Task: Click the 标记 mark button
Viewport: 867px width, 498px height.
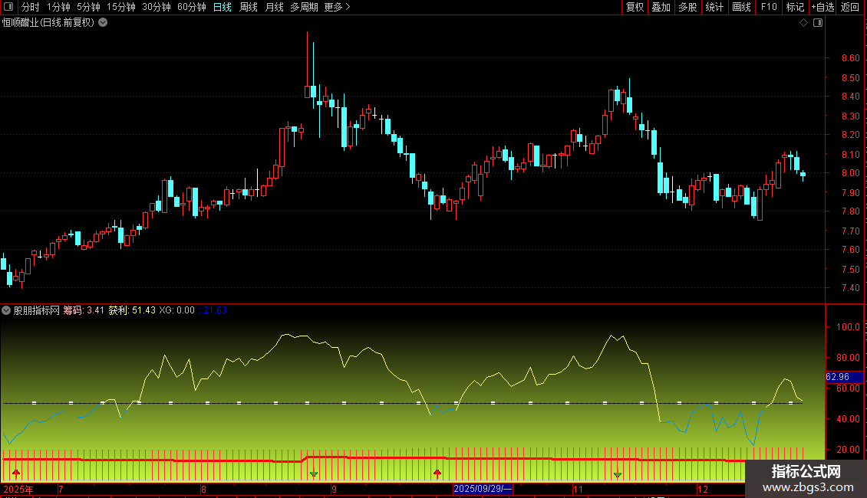Action: pyautogui.click(x=795, y=7)
